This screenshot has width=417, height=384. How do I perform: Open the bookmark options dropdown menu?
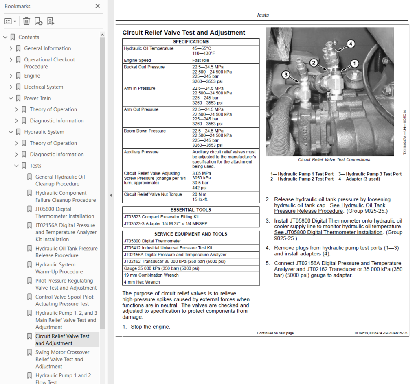click(x=10, y=21)
